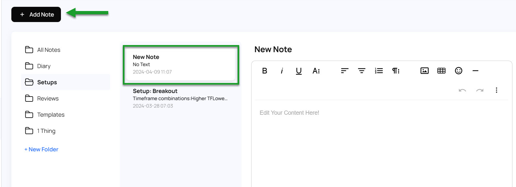516x187 pixels.
Task: Toggle bold text formatting
Action: point(264,71)
